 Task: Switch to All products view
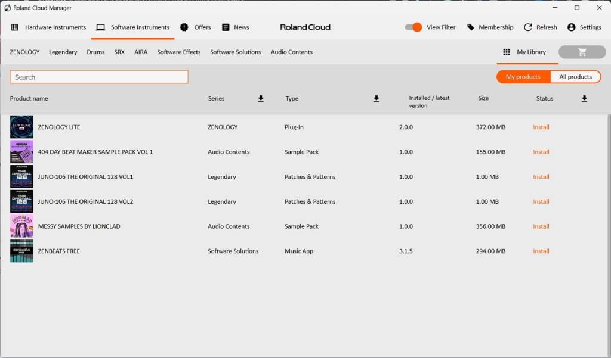tap(575, 76)
